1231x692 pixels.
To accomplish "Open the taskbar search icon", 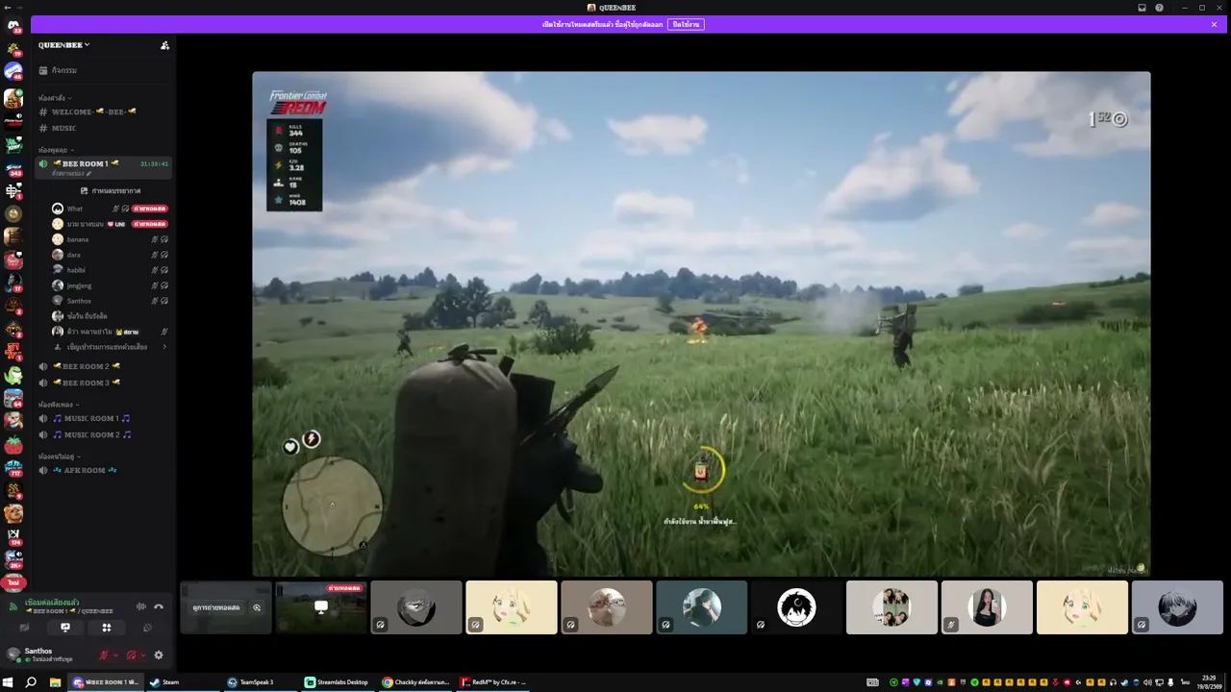I will 32,682.
